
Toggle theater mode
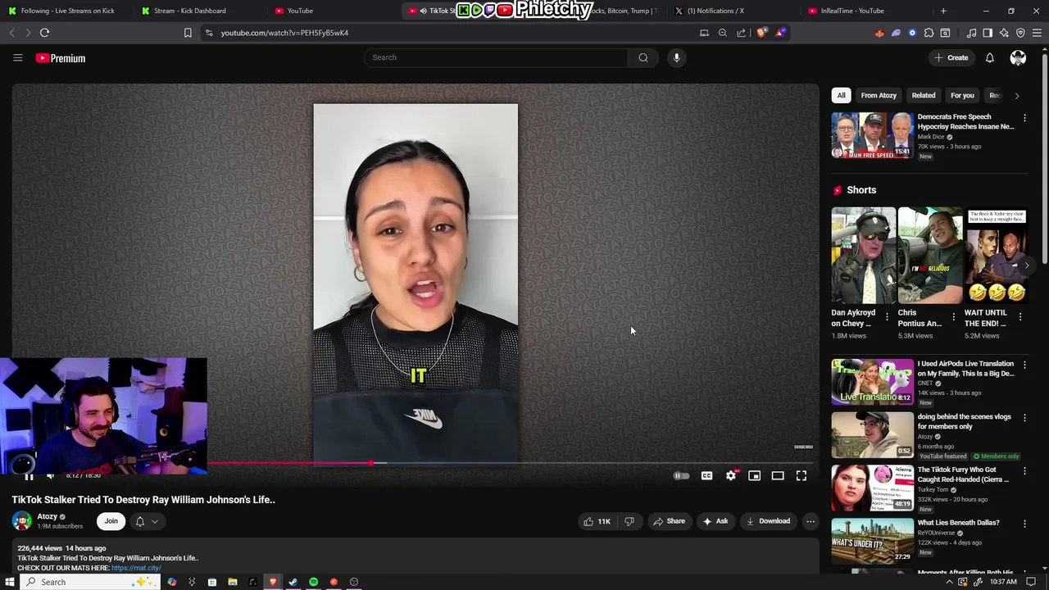point(778,476)
